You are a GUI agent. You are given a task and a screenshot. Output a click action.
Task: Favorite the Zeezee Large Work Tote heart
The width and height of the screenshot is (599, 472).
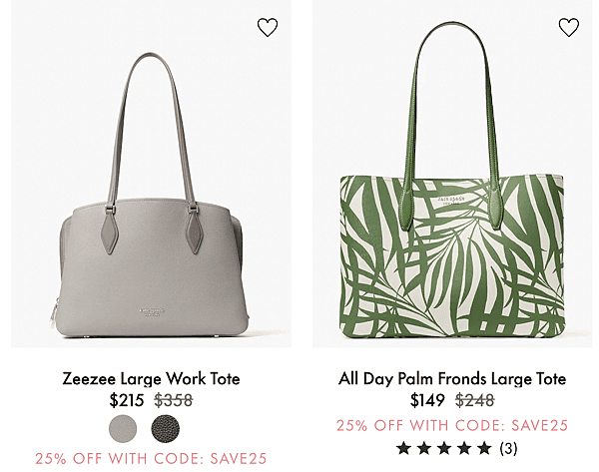[267, 28]
